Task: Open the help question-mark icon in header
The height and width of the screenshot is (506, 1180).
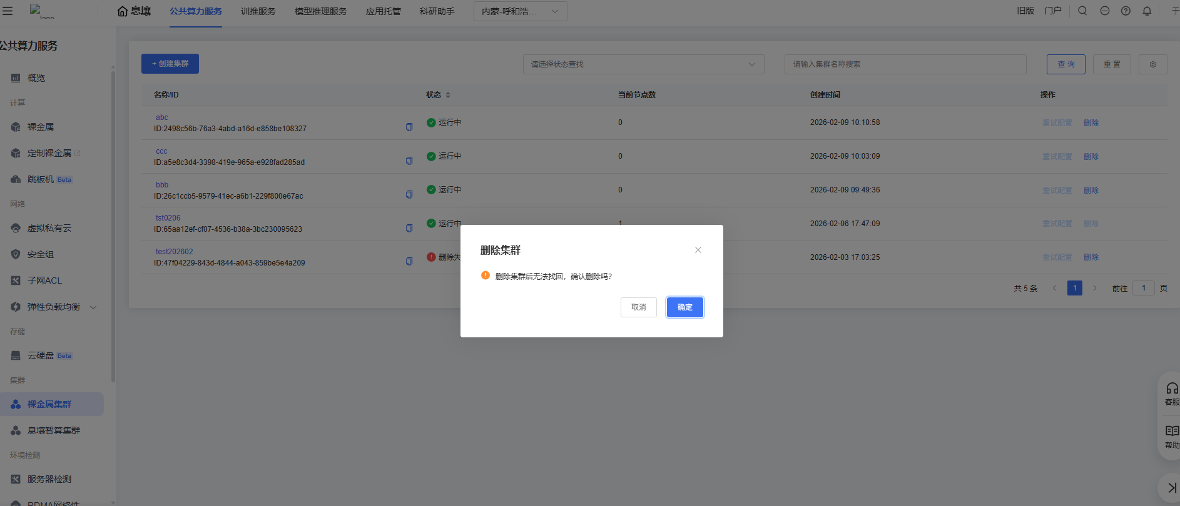Action: pyautogui.click(x=1126, y=11)
